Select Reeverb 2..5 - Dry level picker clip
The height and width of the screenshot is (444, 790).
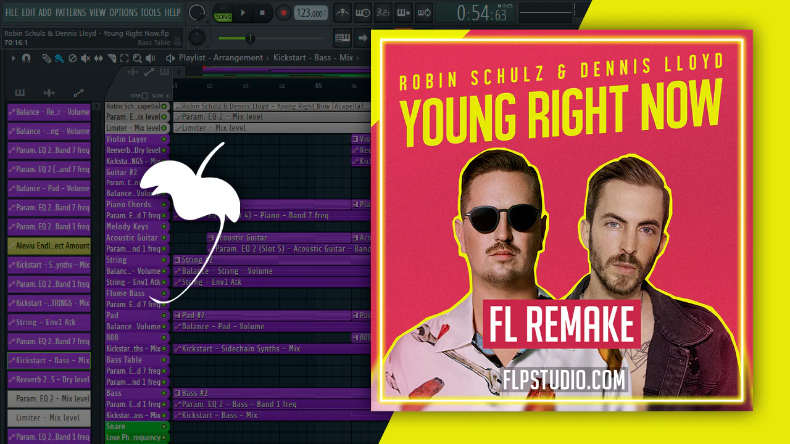(x=49, y=379)
